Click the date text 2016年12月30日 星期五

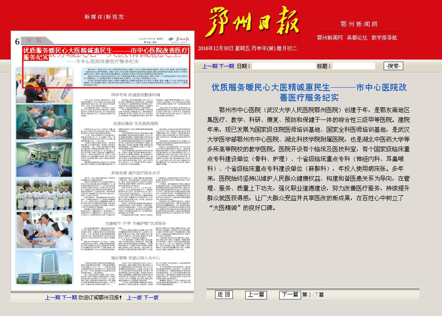point(224,48)
